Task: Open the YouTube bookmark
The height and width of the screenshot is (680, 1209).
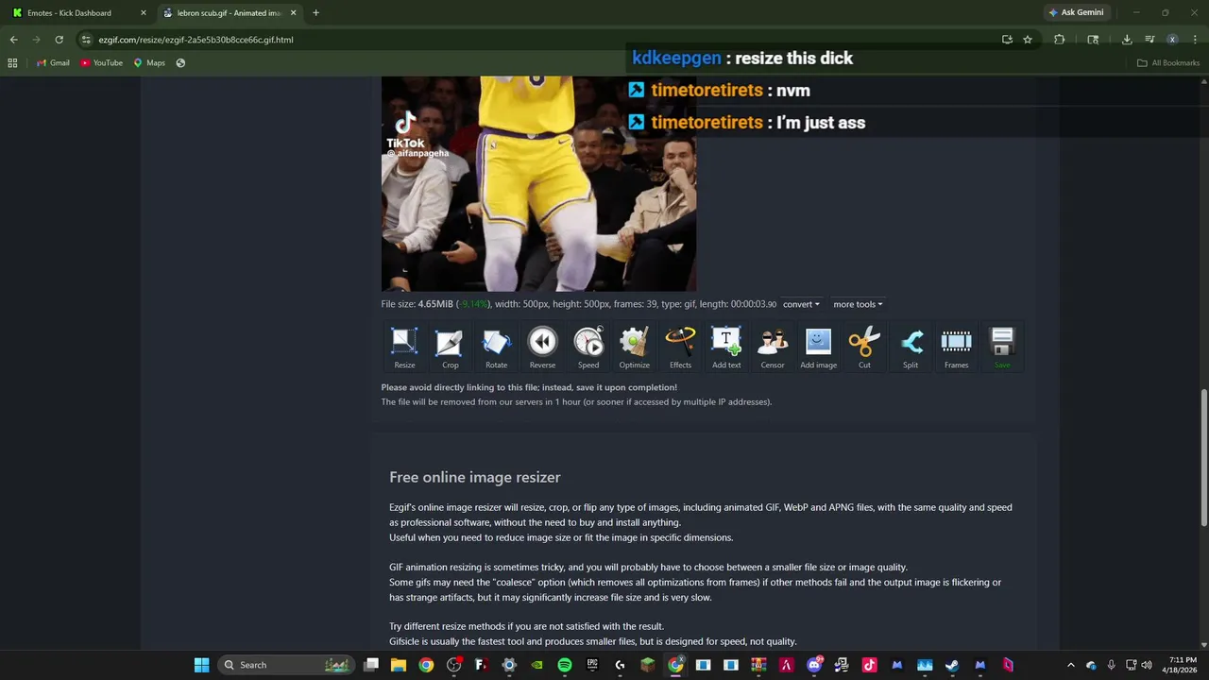Action: click(x=101, y=63)
